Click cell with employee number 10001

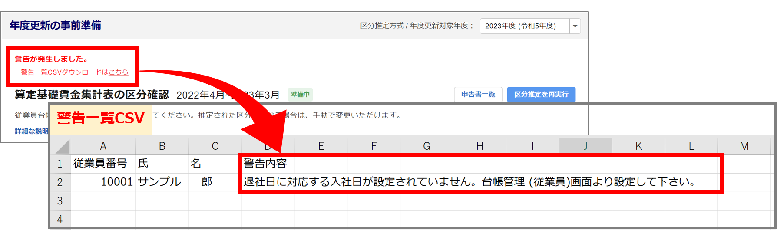103,182
